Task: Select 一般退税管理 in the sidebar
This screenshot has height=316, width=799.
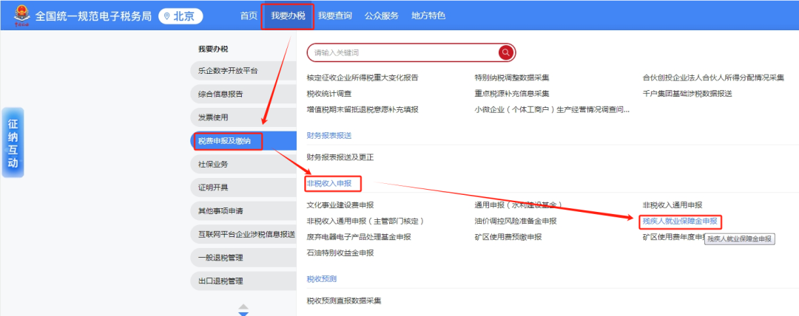Action: tap(220, 258)
